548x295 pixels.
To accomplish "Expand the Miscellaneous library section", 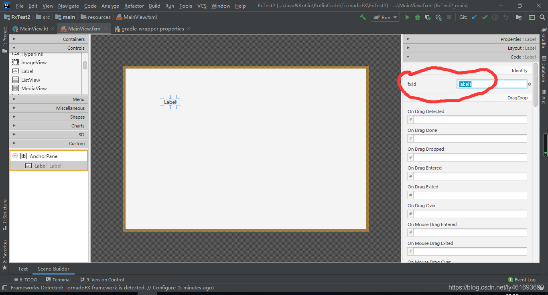I will 48,108.
